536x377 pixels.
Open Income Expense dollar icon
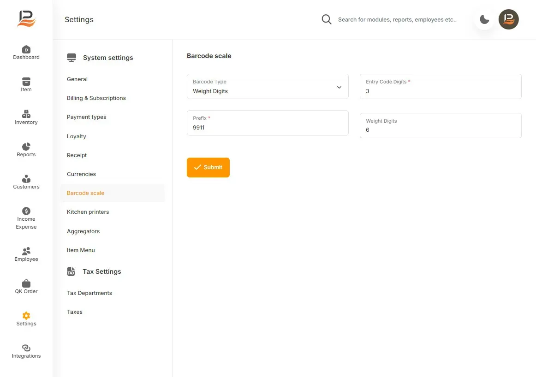26,211
